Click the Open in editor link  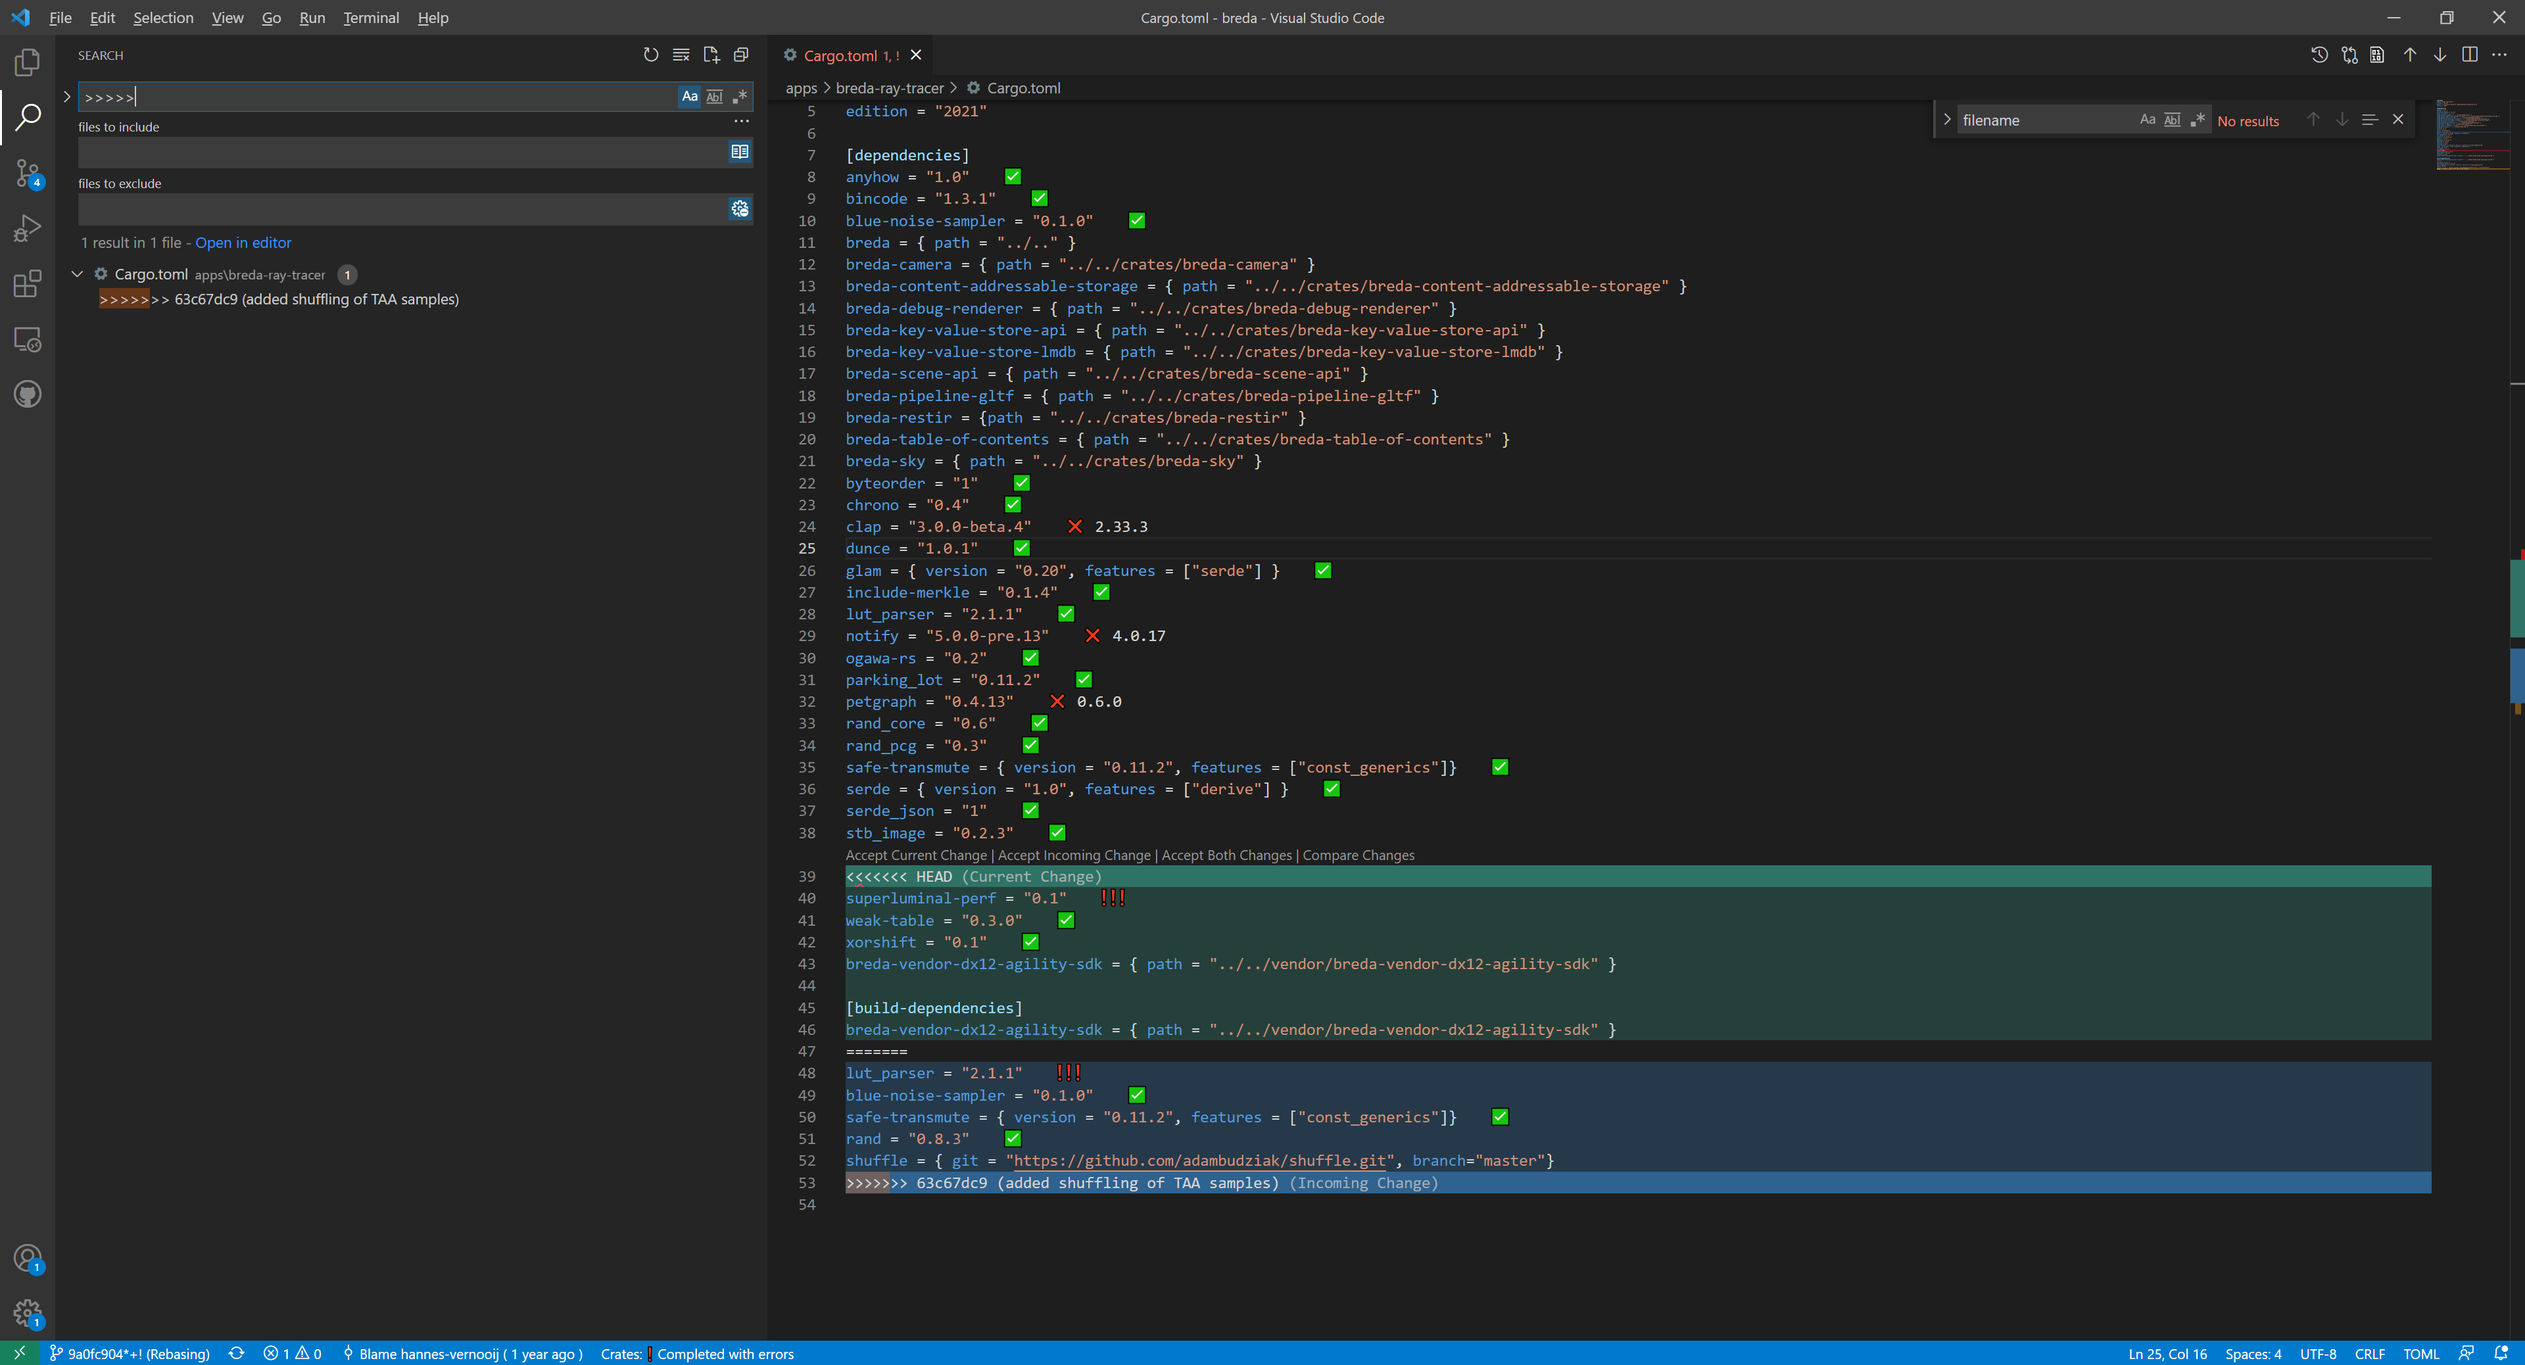(243, 243)
